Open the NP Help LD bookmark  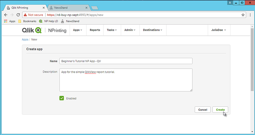tap(48, 21)
